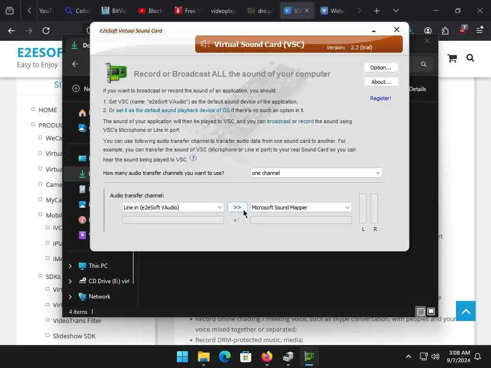Click the Register! link
The height and width of the screenshot is (368, 491).
point(380,98)
